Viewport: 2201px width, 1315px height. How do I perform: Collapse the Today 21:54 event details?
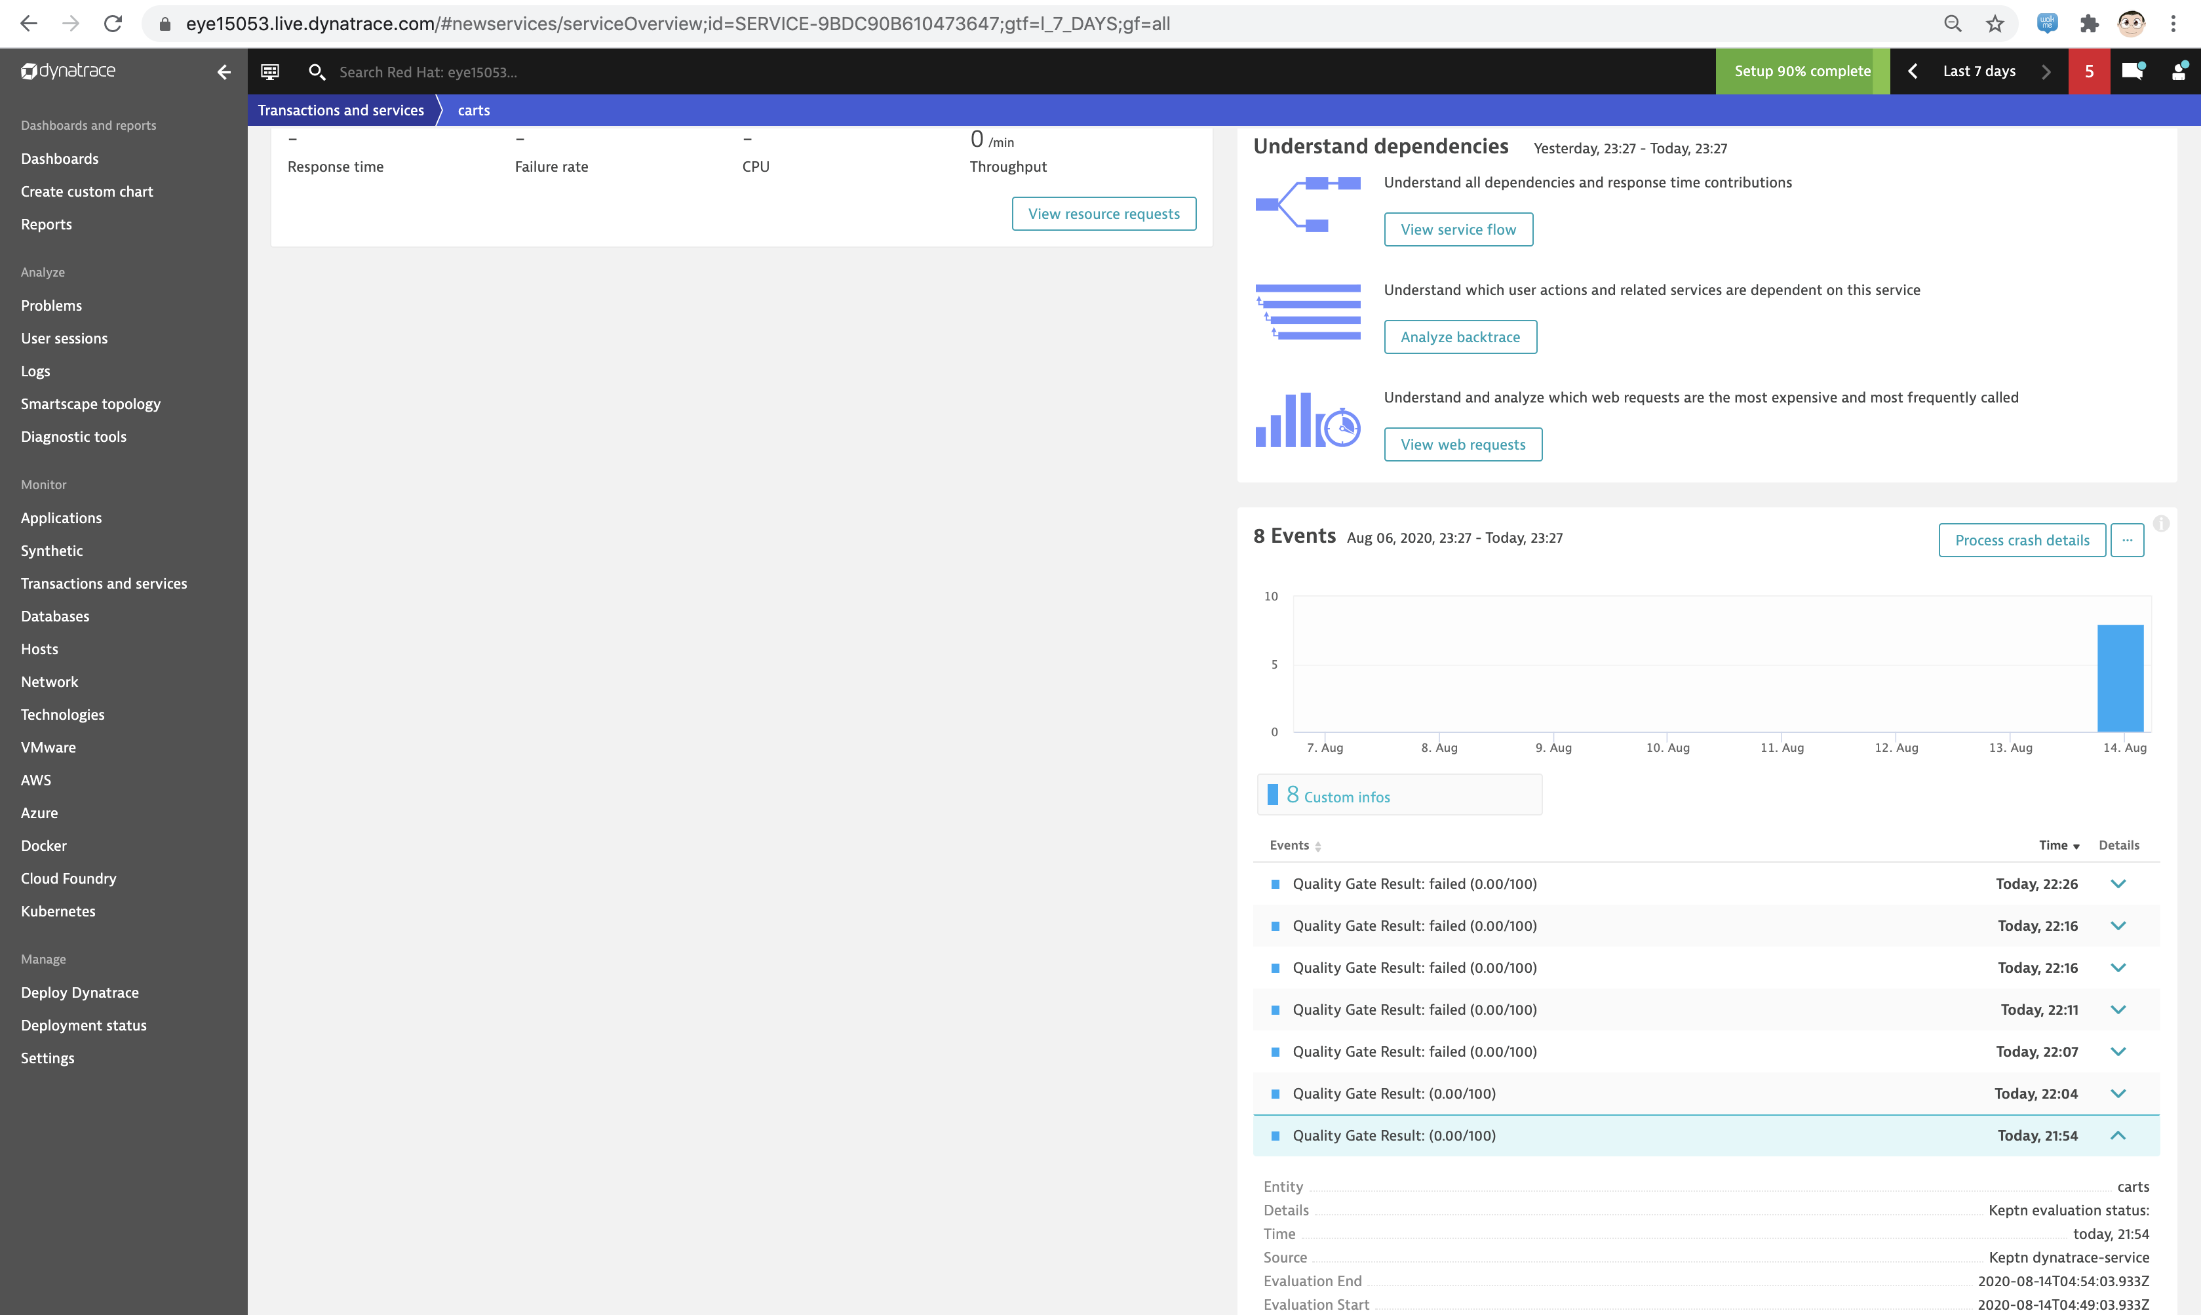pyautogui.click(x=2118, y=1135)
